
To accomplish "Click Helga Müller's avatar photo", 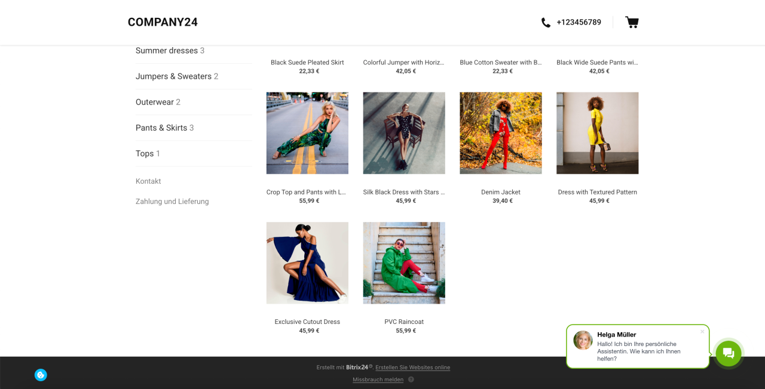I will tap(583, 340).
